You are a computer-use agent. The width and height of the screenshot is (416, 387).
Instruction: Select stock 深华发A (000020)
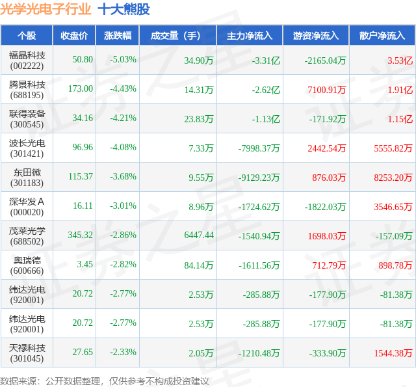(x=27, y=206)
